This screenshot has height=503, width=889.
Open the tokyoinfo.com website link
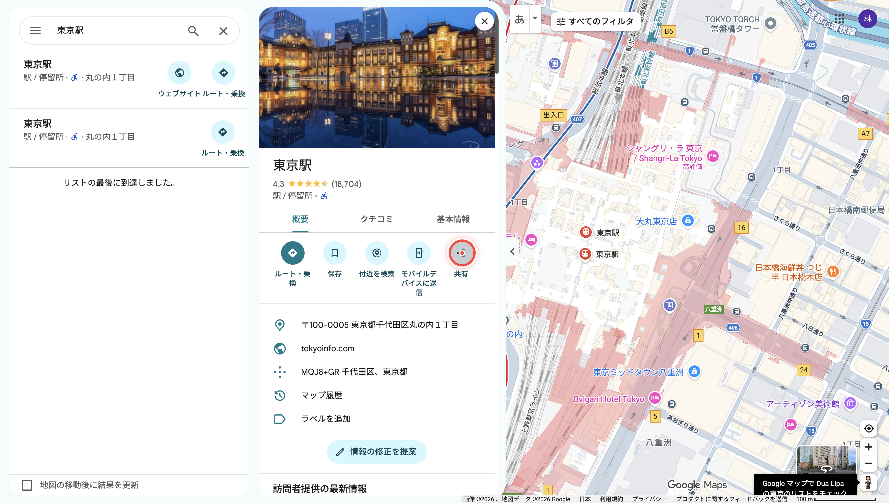point(377,349)
